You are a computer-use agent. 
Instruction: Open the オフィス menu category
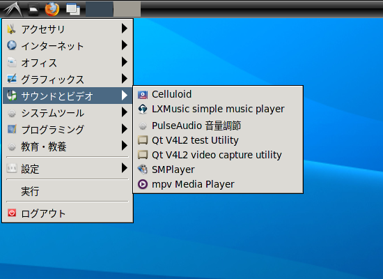pyautogui.click(x=68, y=62)
